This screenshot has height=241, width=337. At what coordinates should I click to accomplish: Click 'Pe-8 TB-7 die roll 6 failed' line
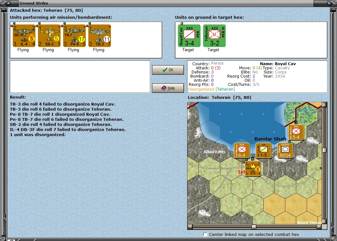67,120
